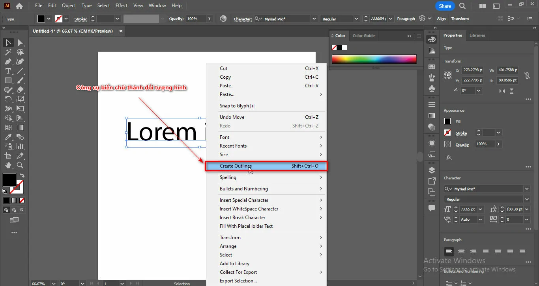Expand the rotation angle dropdown
Screen dimensions: 539x286
click(479, 90)
